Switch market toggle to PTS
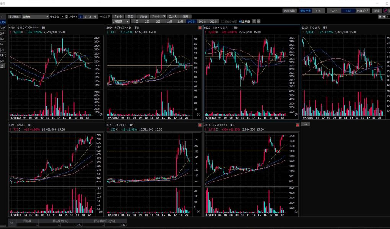The height and width of the screenshot is (229, 390). (x=318, y=11)
